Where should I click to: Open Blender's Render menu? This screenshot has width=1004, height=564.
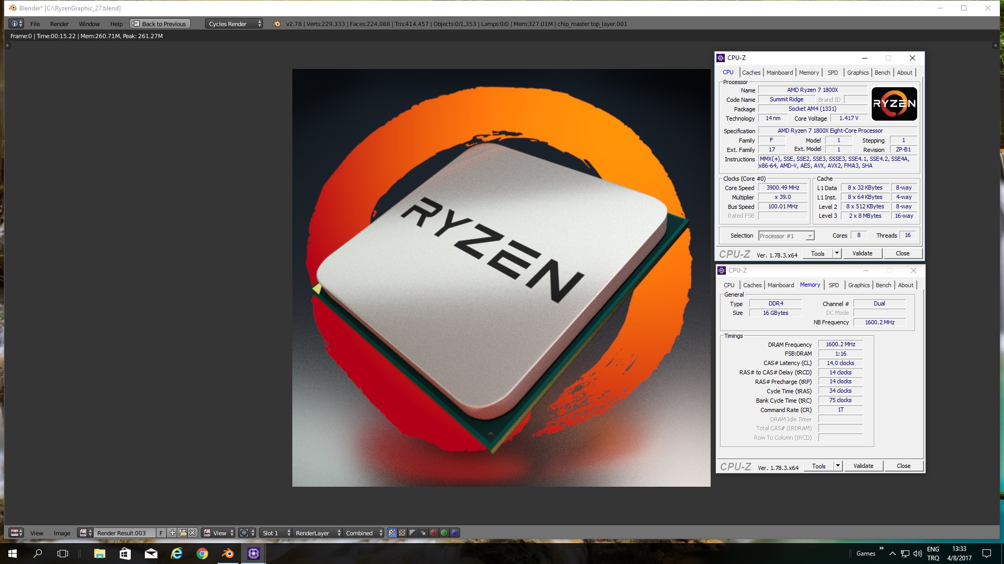click(59, 24)
